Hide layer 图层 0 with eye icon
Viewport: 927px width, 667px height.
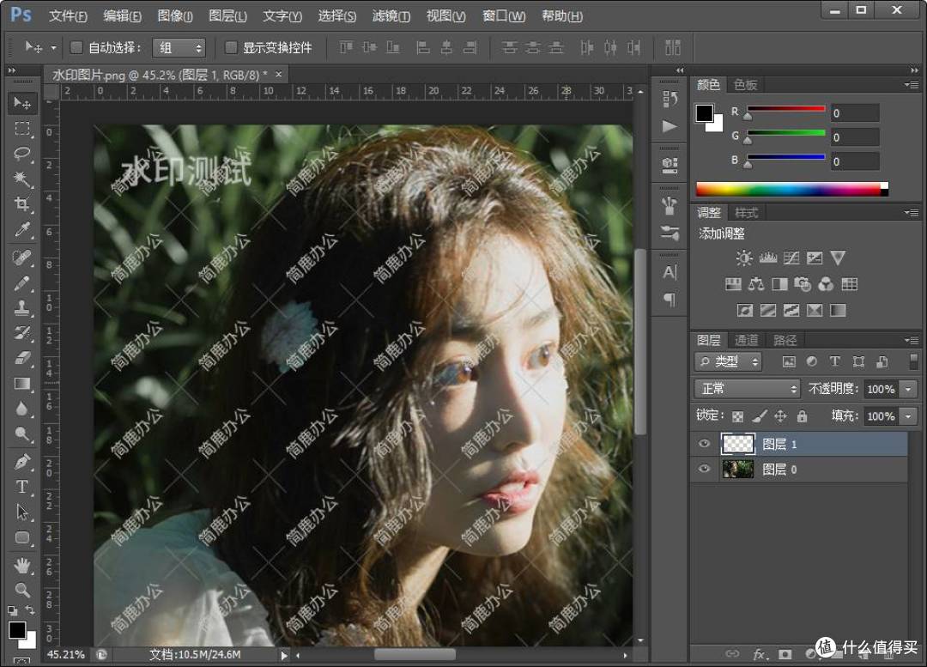(x=704, y=469)
